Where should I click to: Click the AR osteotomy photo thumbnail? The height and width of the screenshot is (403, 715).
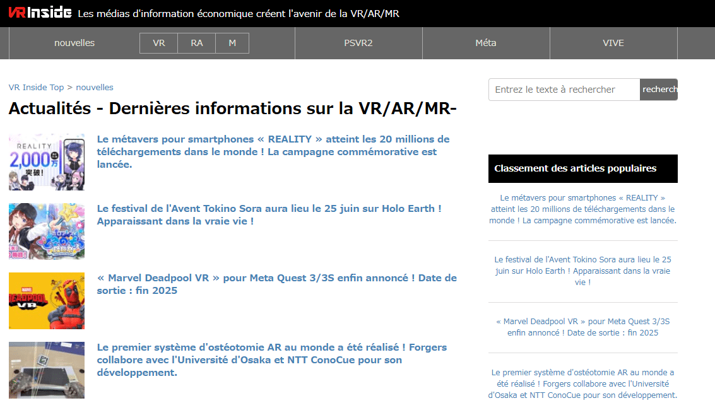pos(47,370)
